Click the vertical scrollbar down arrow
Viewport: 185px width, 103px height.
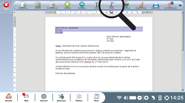pyautogui.click(x=182, y=90)
